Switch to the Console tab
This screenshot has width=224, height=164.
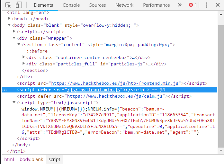click(x=71, y=5)
